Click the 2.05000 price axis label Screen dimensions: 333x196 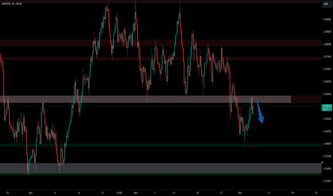[x=327, y=119]
